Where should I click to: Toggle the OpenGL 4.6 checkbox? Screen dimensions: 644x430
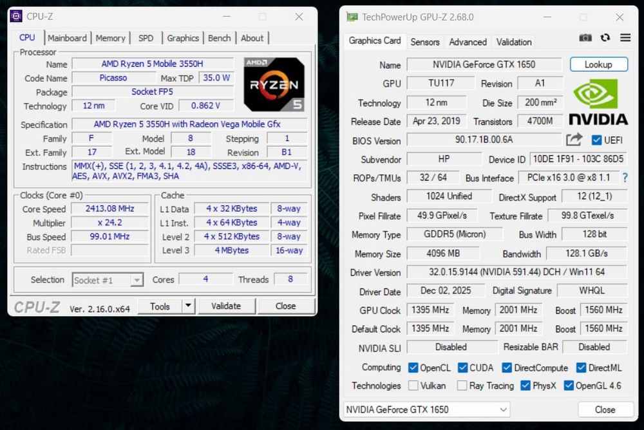569,385
